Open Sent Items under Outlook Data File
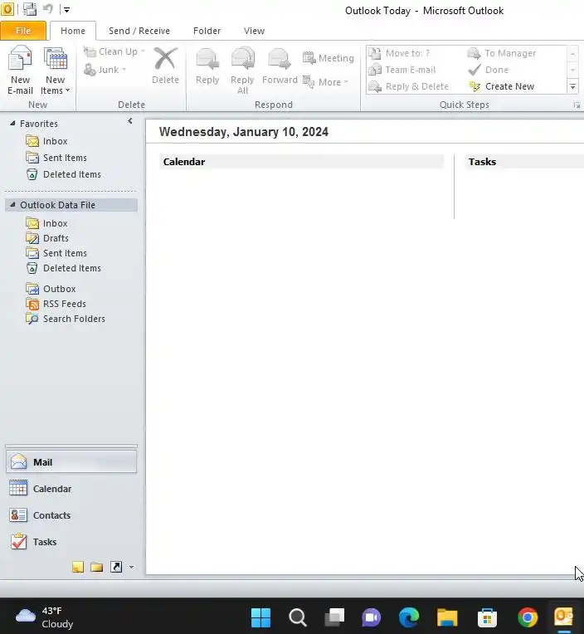The height and width of the screenshot is (634, 584). [x=56, y=253]
